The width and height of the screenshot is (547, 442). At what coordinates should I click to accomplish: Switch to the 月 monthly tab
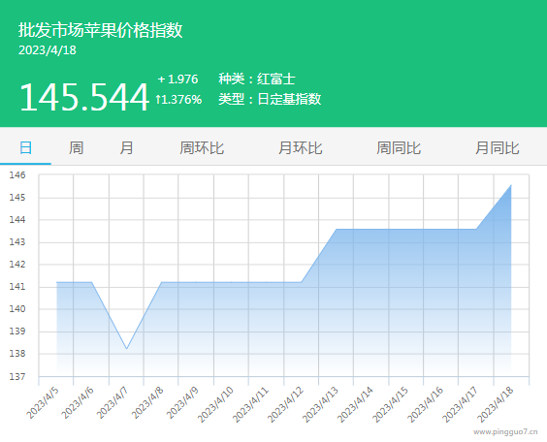click(x=126, y=147)
